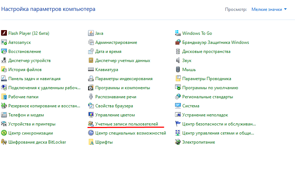Click the Шрифты font icon

pos(91,142)
